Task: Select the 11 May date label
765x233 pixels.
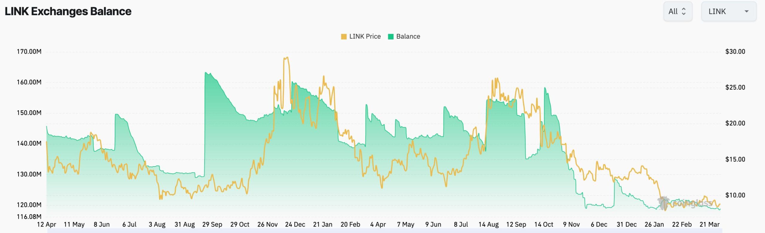Action: point(74,224)
